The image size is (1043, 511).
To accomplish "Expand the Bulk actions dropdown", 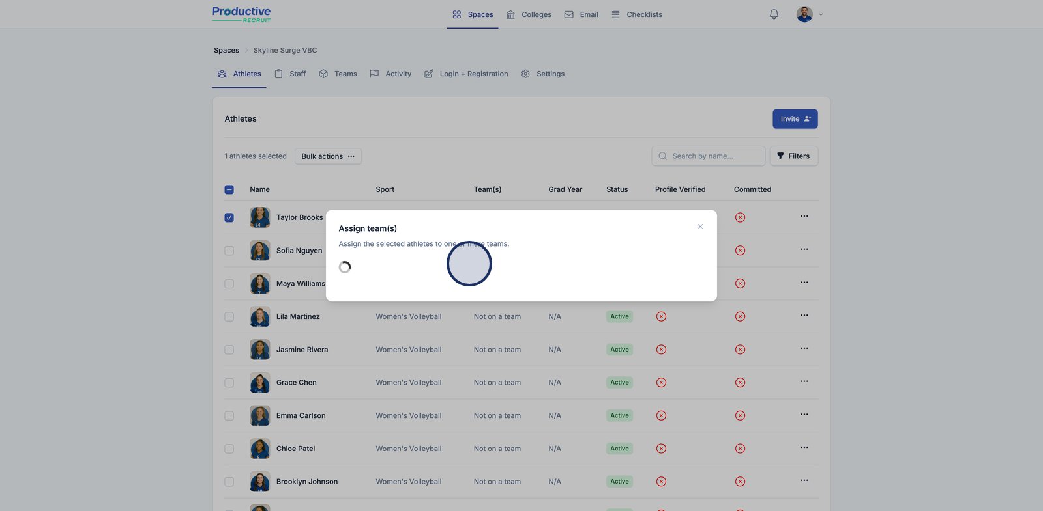I will coord(328,156).
